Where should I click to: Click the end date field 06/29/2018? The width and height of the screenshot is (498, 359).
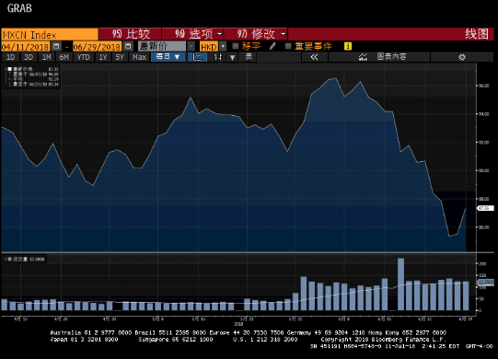(98, 47)
